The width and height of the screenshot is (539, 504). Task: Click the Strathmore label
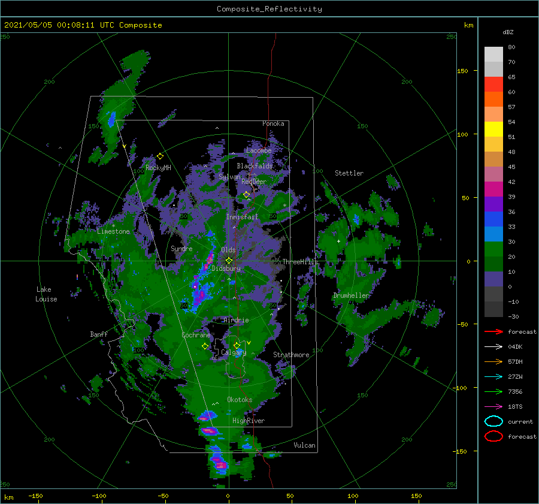(x=291, y=355)
